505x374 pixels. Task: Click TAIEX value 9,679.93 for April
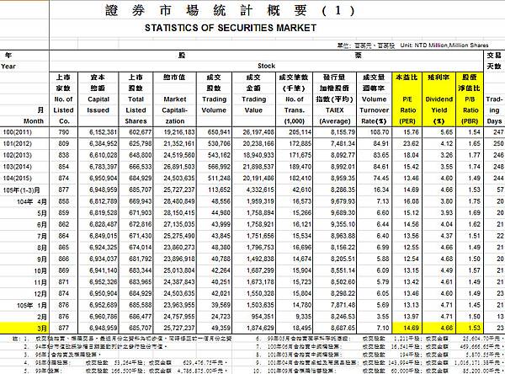343,201
